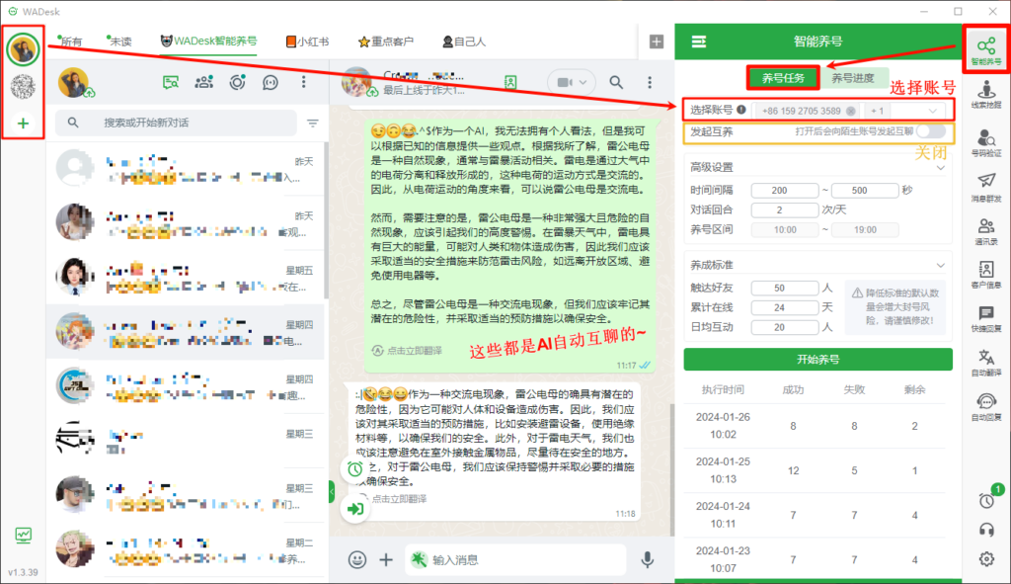This screenshot has width=1011, height=584.
Task: Open the 线索挖掘 sidebar tool
Action: pos(986,94)
